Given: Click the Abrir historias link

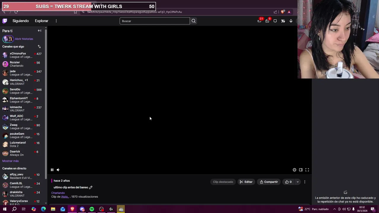Looking at the screenshot, I should click(x=24, y=39).
